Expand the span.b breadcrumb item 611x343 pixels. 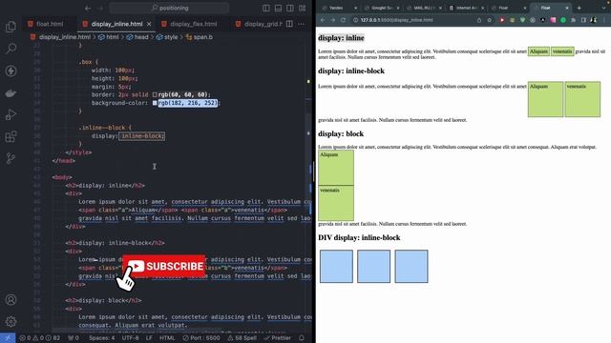(200, 37)
